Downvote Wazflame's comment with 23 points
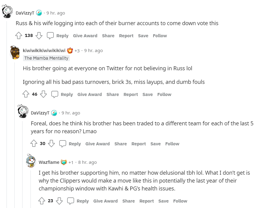The width and height of the screenshot is (265, 208). 59,201
